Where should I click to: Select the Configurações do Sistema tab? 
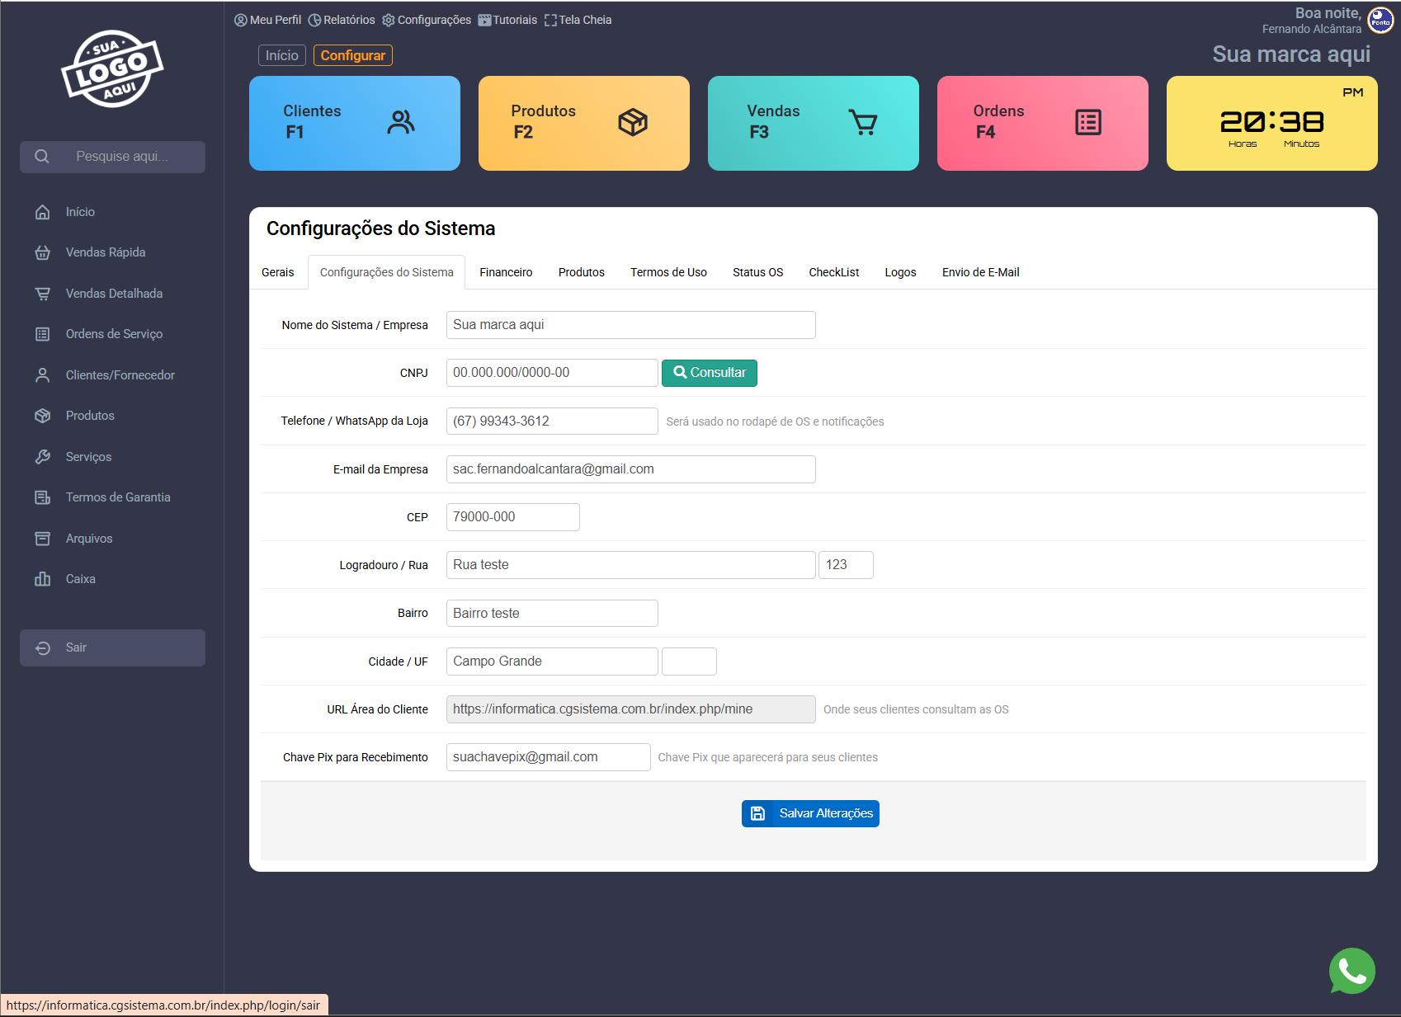(x=386, y=272)
